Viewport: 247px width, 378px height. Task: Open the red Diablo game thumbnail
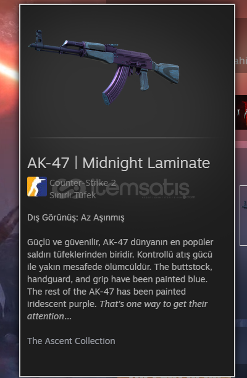tap(241, 112)
